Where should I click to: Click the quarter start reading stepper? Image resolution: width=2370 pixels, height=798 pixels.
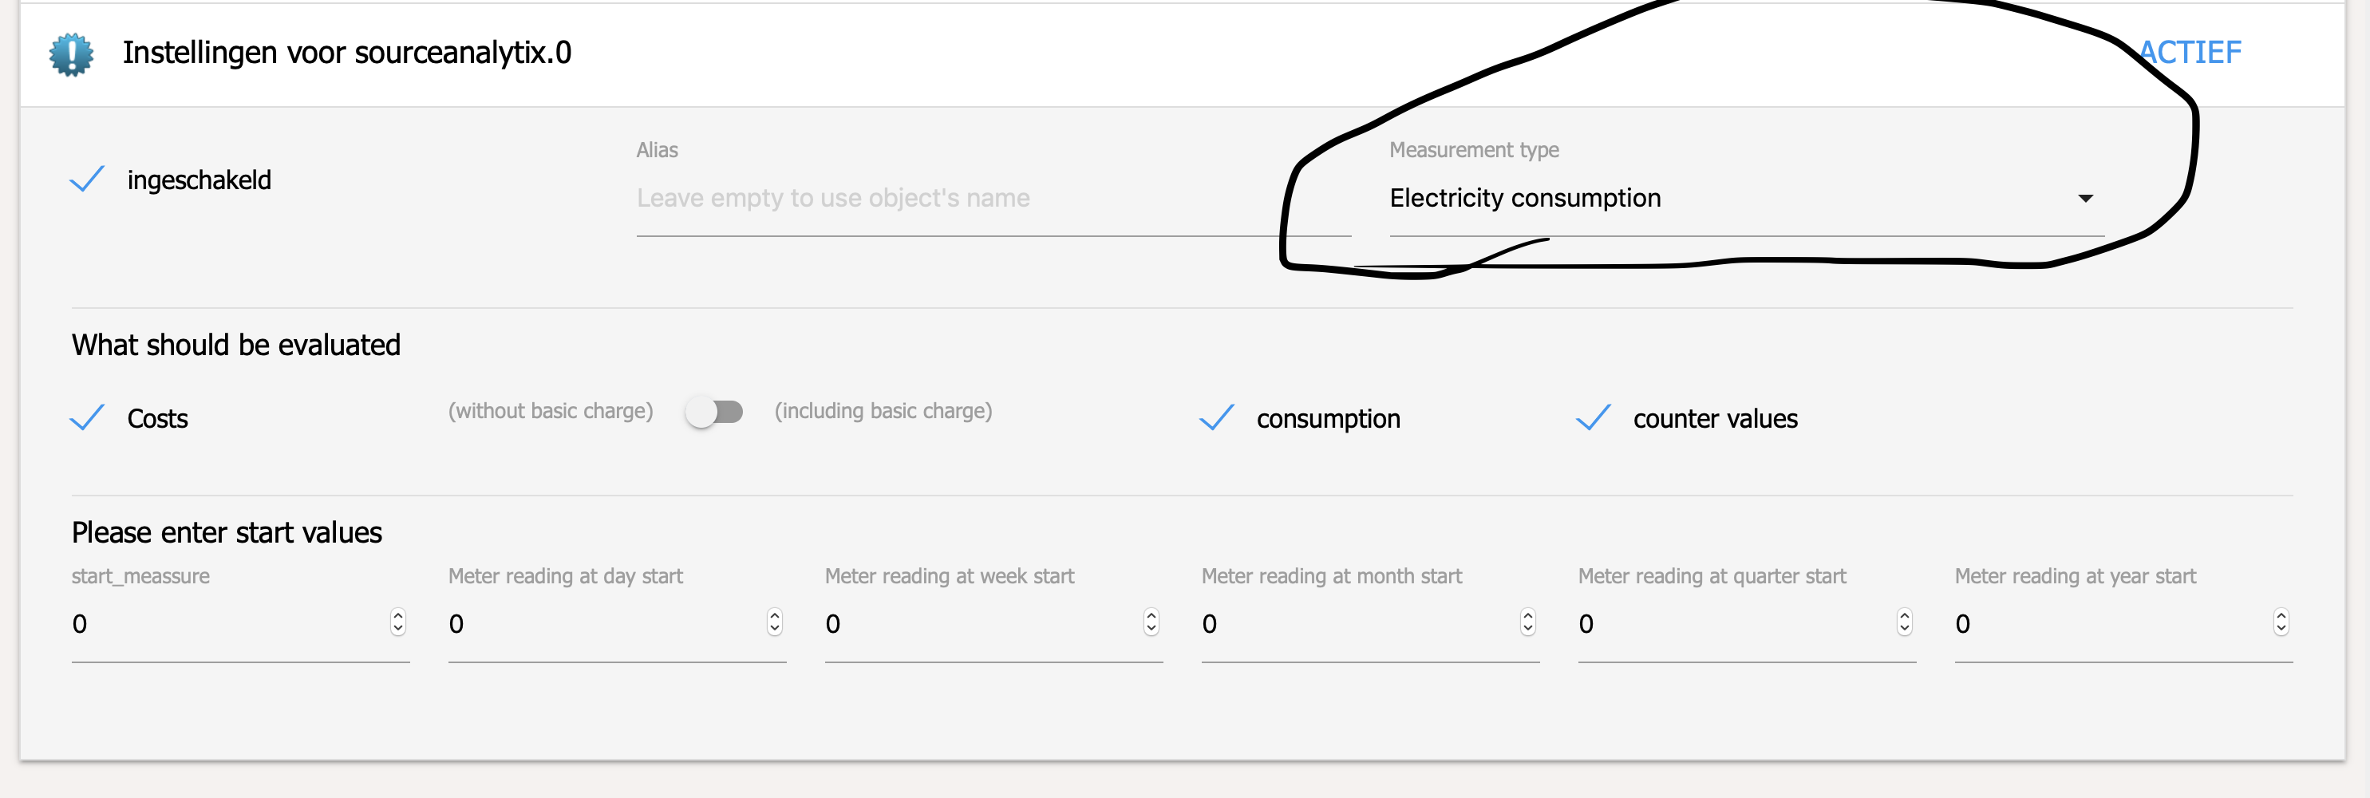(1905, 623)
